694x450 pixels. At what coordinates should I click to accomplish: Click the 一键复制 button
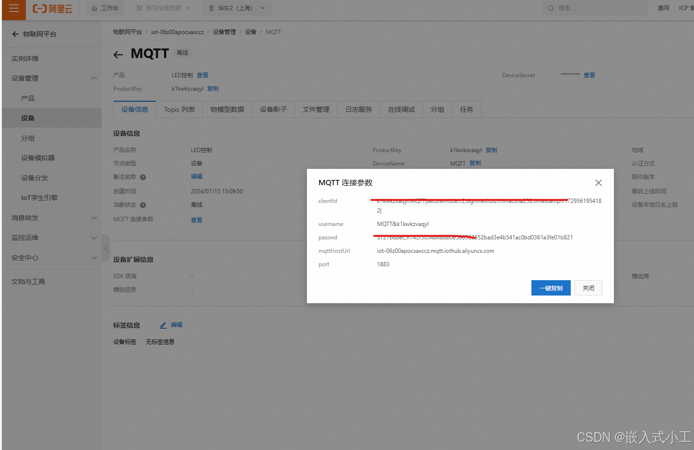pos(551,287)
